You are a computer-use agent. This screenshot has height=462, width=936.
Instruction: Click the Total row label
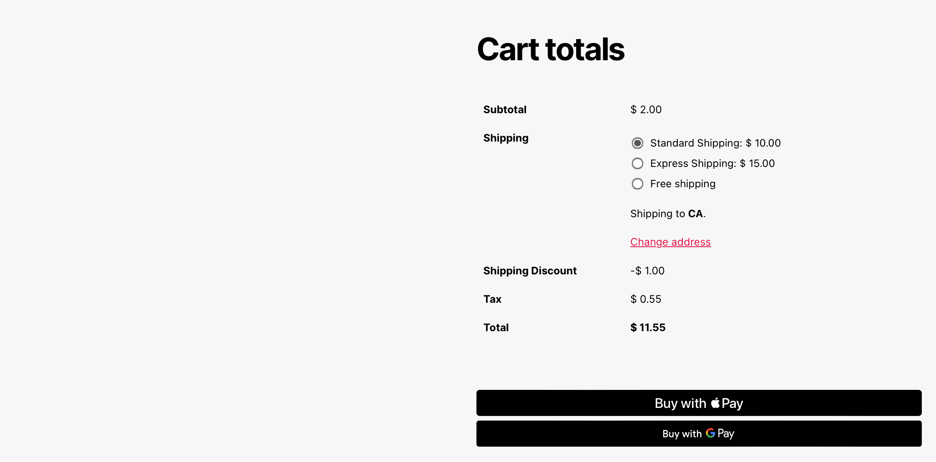(x=496, y=328)
